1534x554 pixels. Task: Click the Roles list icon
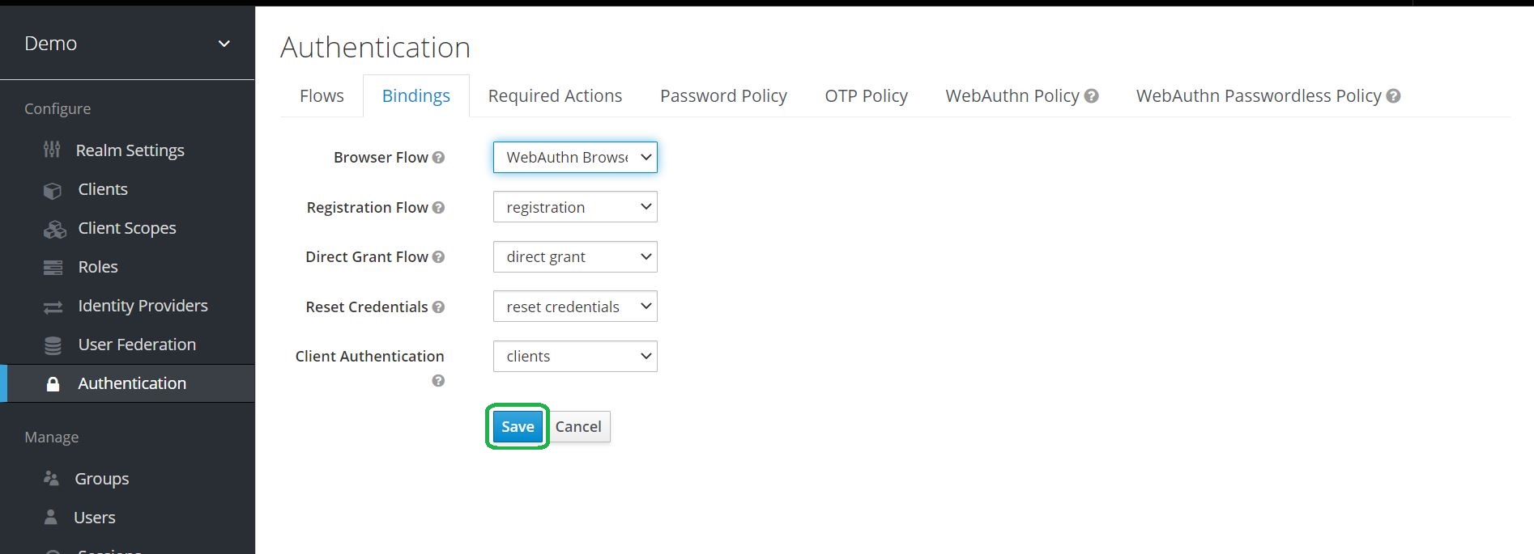click(53, 268)
